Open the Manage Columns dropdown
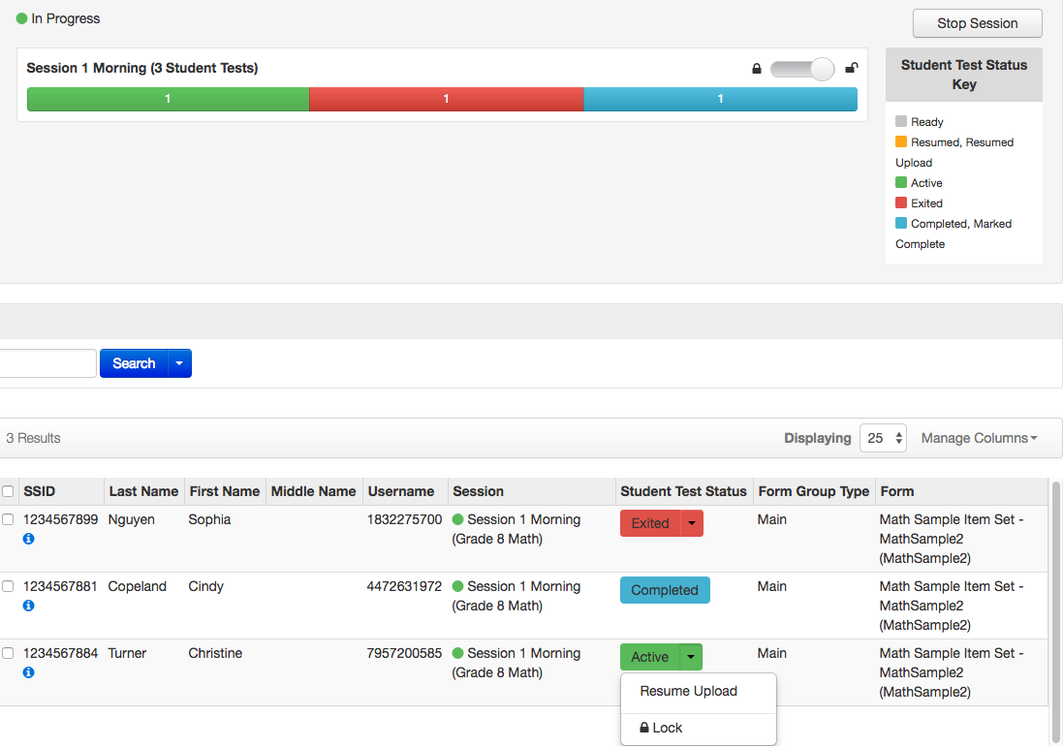This screenshot has width=1063, height=748. [979, 438]
